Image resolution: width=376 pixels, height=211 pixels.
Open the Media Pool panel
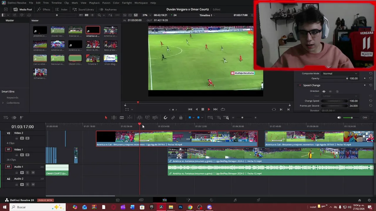click(x=23, y=9)
